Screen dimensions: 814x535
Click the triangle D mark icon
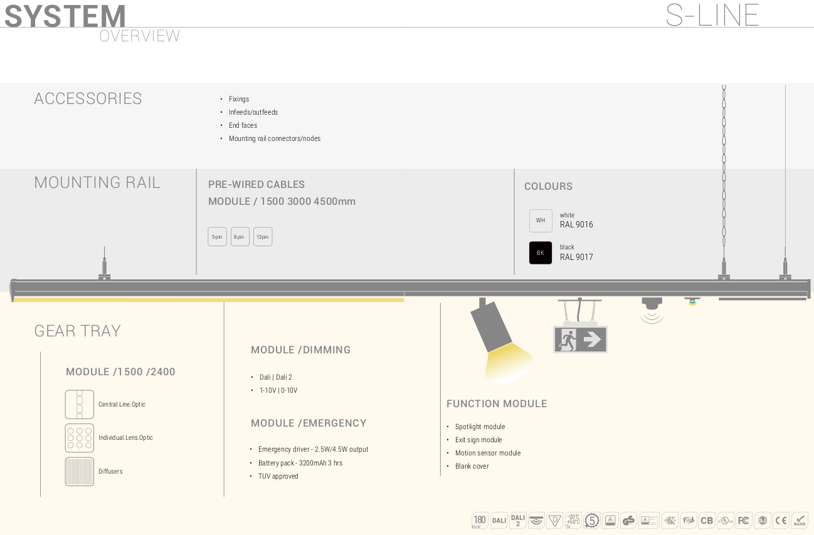pyautogui.click(x=555, y=520)
